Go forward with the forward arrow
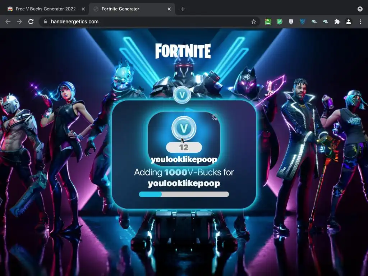This screenshot has width=368, height=276. (x=19, y=22)
